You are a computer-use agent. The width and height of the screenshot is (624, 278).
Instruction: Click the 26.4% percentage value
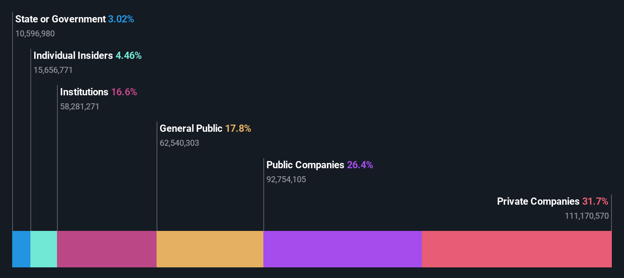(360, 165)
